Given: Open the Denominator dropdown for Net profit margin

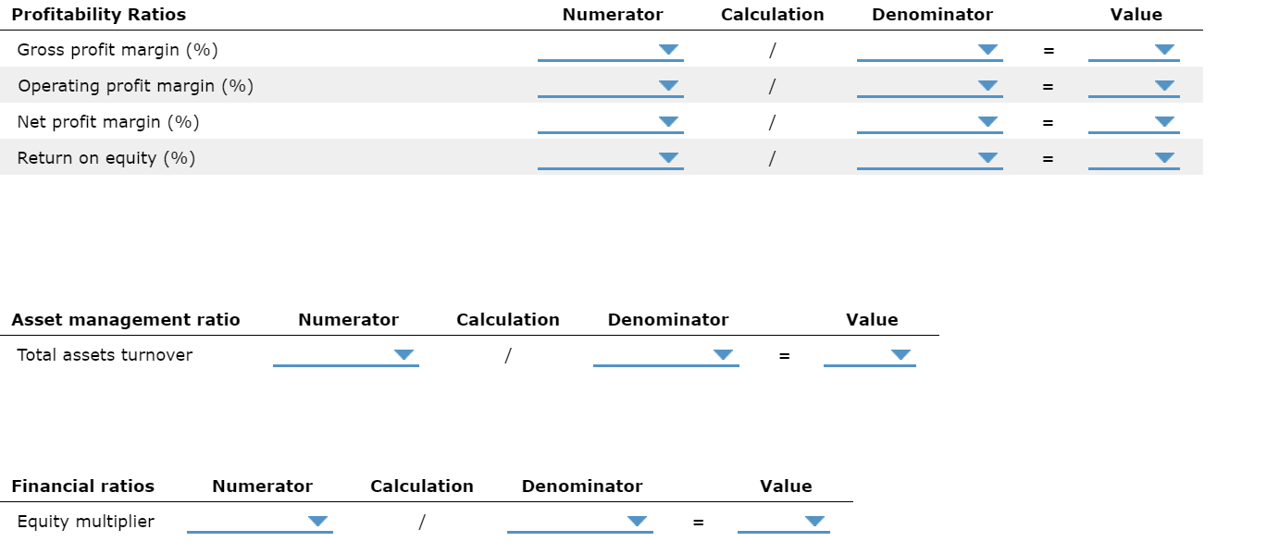Looking at the screenshot, I should click(987, 122).
